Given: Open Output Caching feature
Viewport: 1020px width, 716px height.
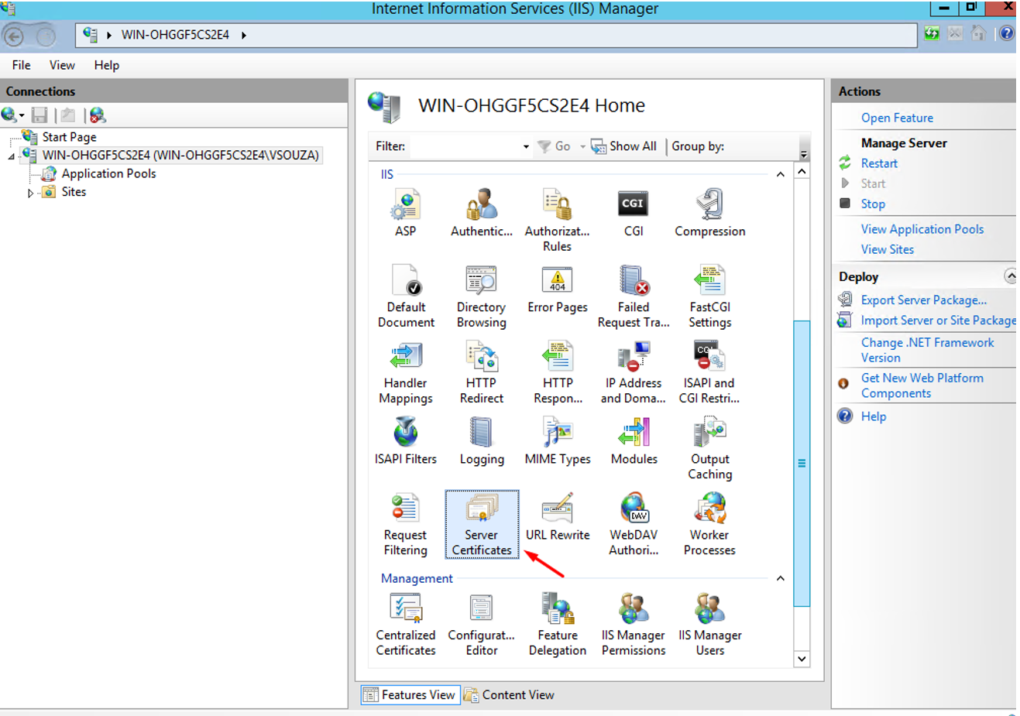Looking at the screenshot, I should 709,448.
